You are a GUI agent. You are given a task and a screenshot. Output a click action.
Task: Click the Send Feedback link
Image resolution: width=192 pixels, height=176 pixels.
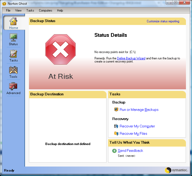(x=130, y=151)
